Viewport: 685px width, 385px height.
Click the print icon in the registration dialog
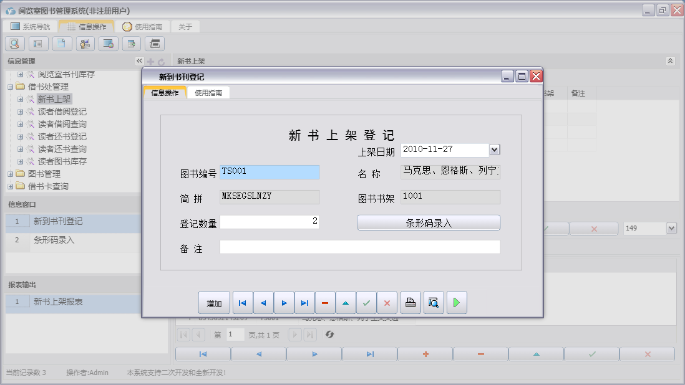click(411, 302)
